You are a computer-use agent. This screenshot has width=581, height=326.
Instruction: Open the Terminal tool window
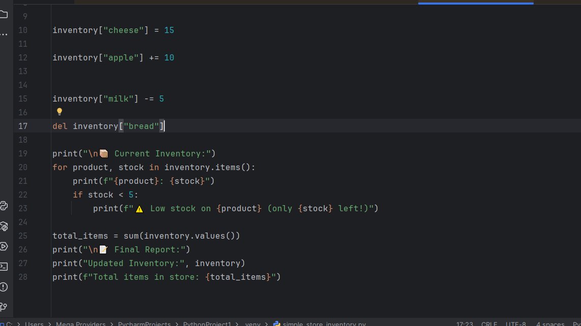tap(6, 266)
